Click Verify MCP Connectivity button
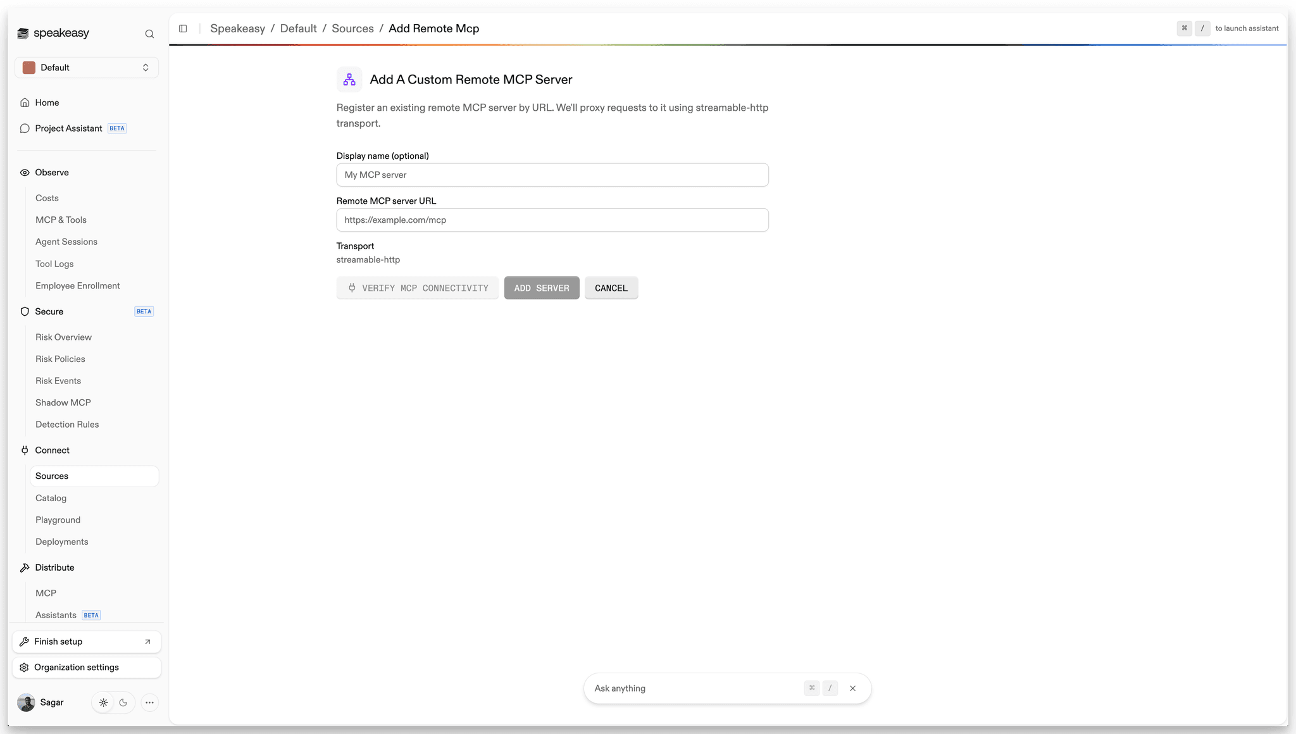 418,288
